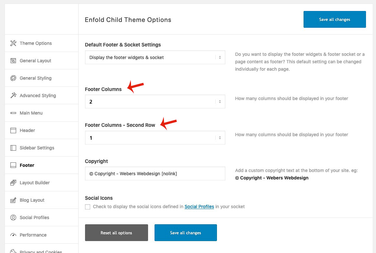Open Layout Builder section

(41, 183)
